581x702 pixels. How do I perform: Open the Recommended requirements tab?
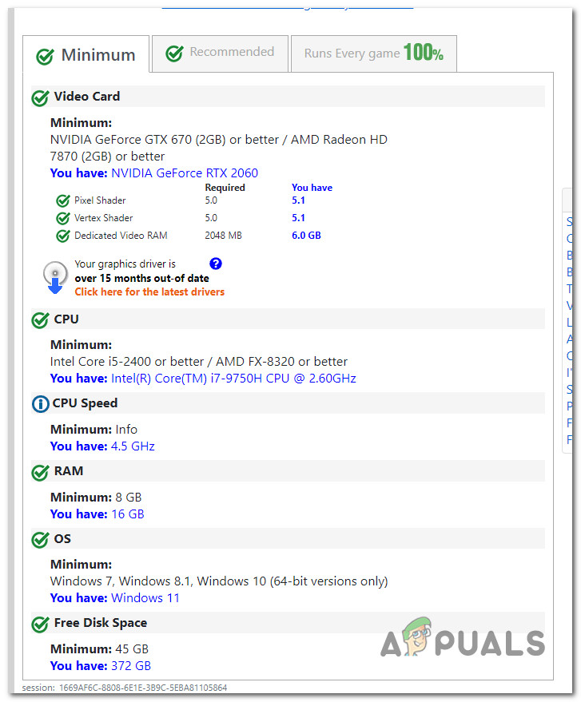click(220, 54)
